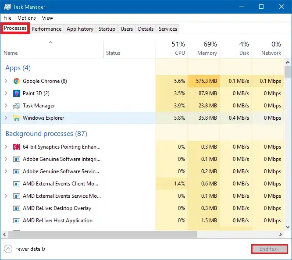
Task: Open the Options menu
Action: (27, 18)
